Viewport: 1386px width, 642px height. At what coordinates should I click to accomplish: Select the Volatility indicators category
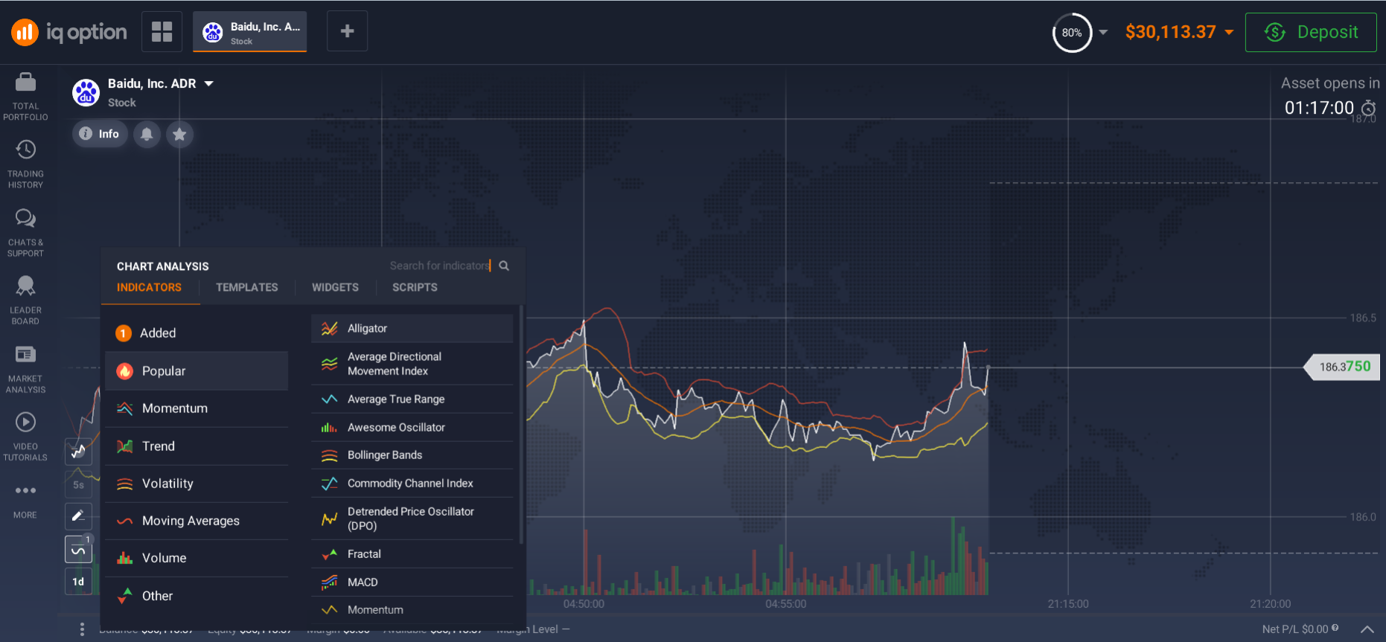(x=197, y=484)
